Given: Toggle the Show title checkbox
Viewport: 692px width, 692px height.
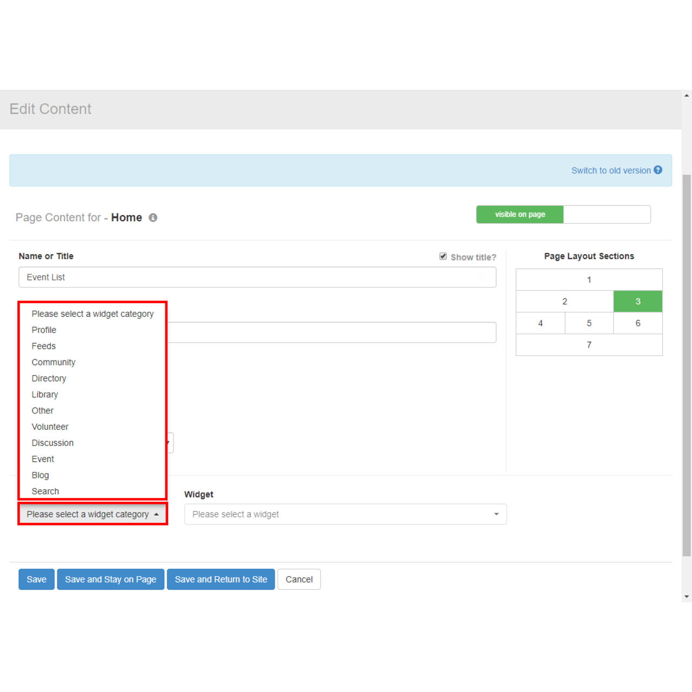Looking at the screenshot, I should pos(443,256).
